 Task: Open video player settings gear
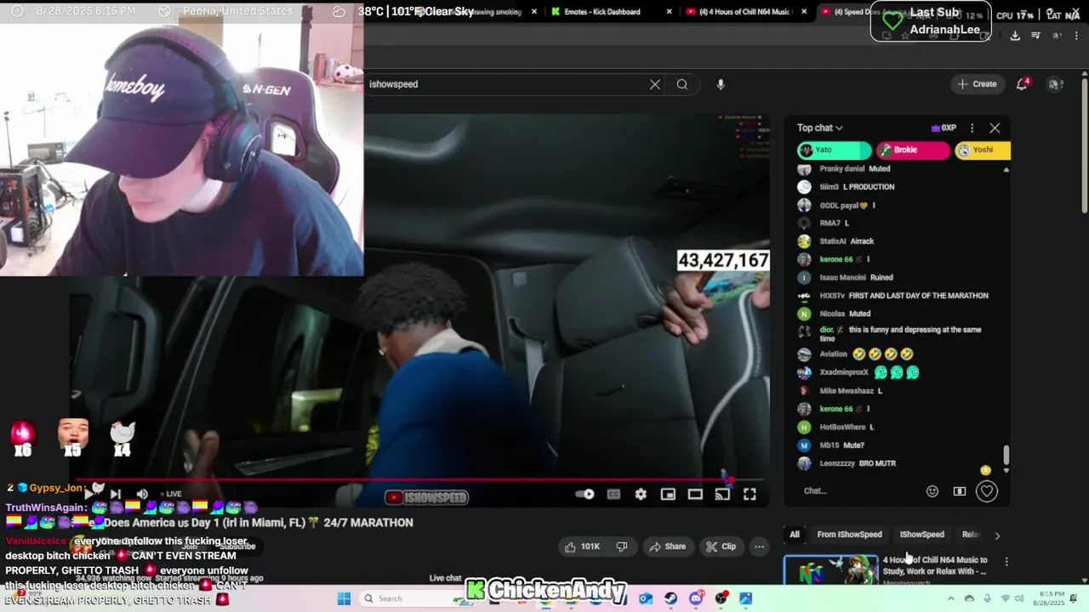click(641, 495)
